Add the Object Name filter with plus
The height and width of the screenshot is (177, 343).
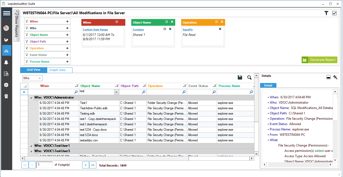[67, 35]
